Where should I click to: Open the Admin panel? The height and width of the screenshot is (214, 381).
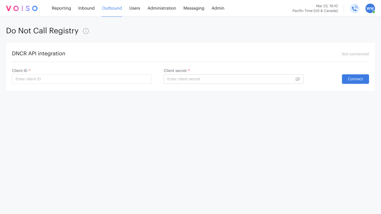pos(218,8)
